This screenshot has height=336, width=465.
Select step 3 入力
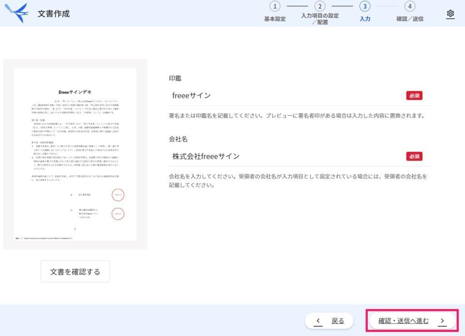pos(365,12)
